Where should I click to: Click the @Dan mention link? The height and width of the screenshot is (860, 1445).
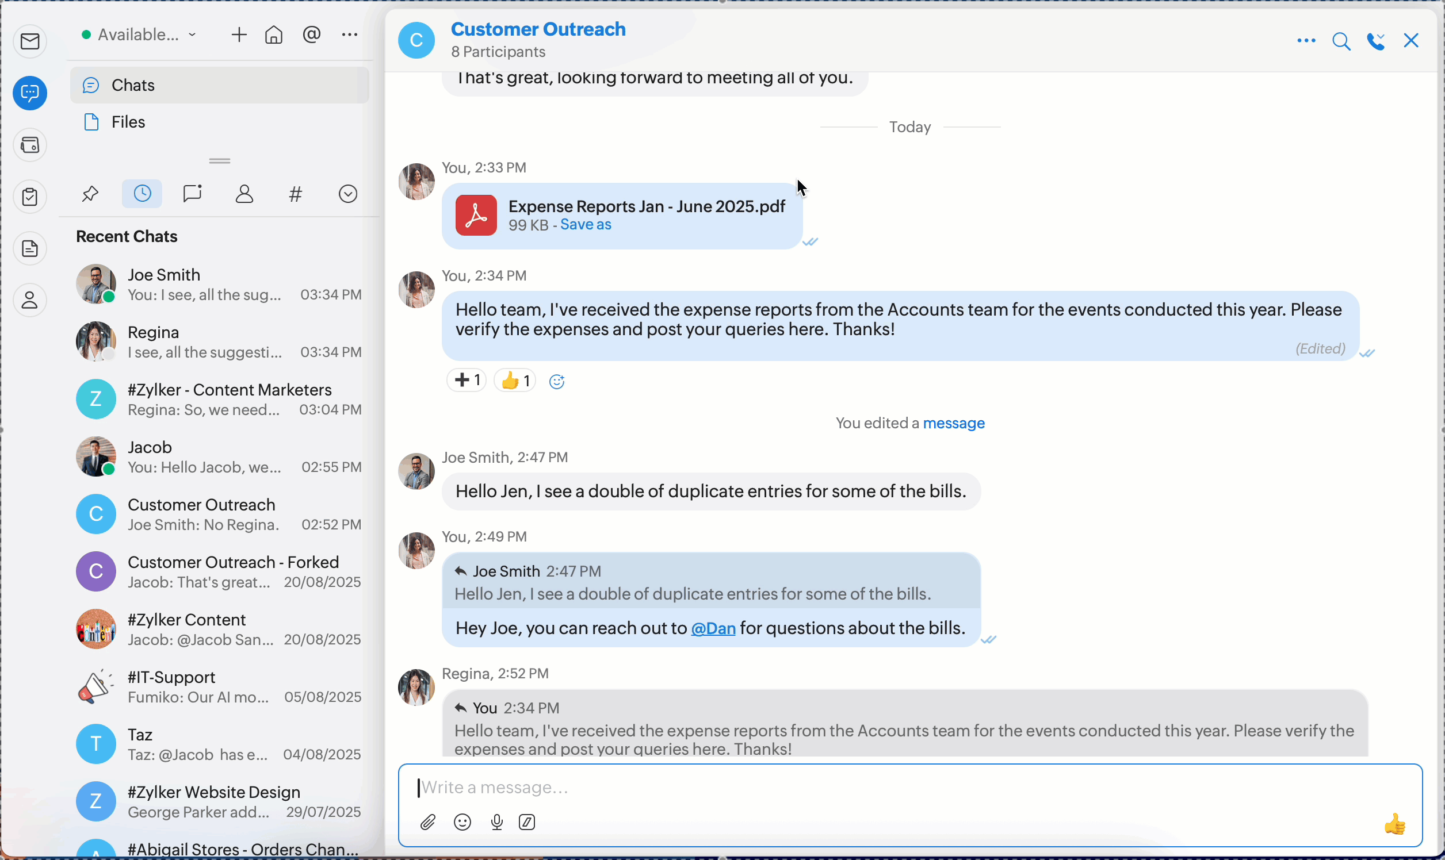click(713, 628)
